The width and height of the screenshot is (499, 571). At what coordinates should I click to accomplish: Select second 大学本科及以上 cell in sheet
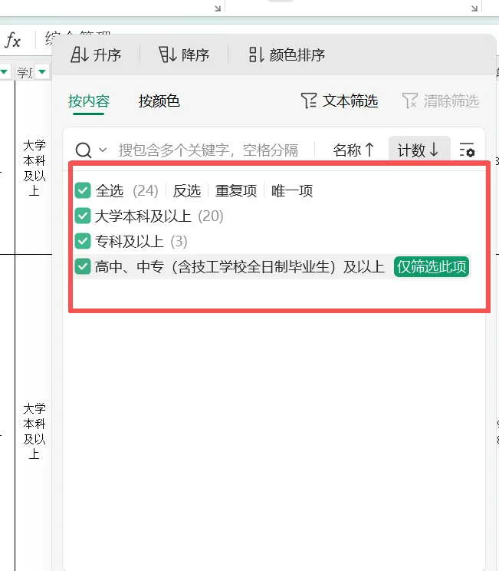pos(34,431)
